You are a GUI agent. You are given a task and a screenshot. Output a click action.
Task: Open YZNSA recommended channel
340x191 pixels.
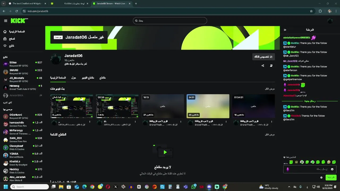point(23,155)
